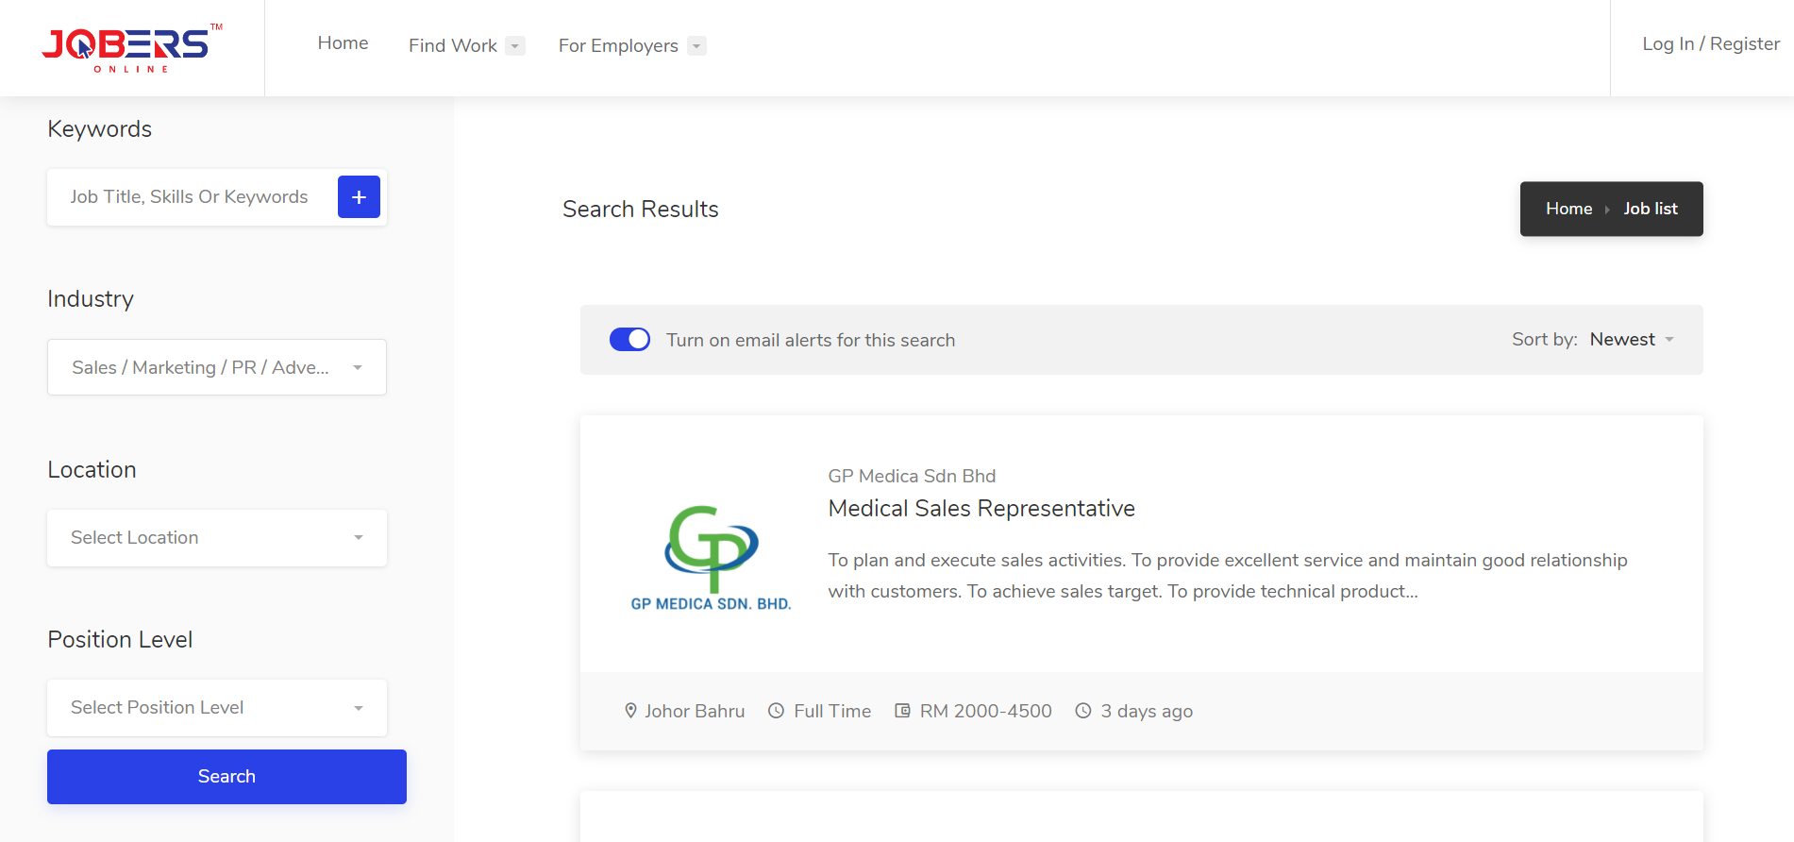Open the For Employers menu
Image resolution: width=1794 pixels, height=842 pixels.
point(631,45)
